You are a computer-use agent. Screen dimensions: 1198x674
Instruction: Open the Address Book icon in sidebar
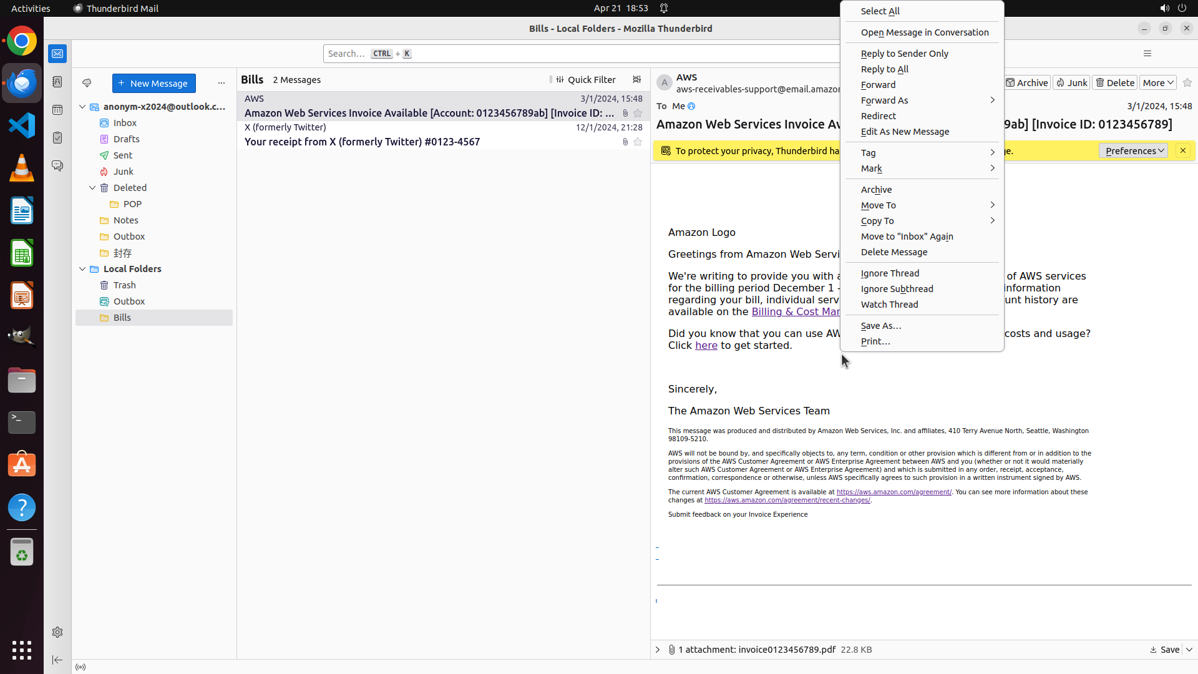tap(57, 82)
